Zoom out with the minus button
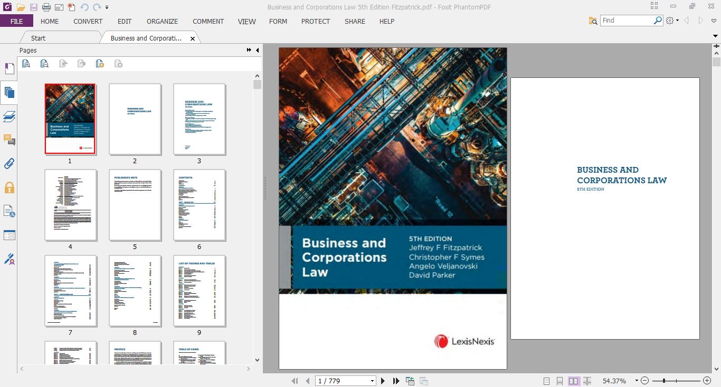 coord(644,381)
